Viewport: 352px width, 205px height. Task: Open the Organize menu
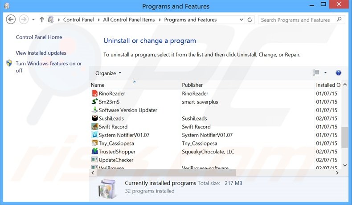[108, 73]
